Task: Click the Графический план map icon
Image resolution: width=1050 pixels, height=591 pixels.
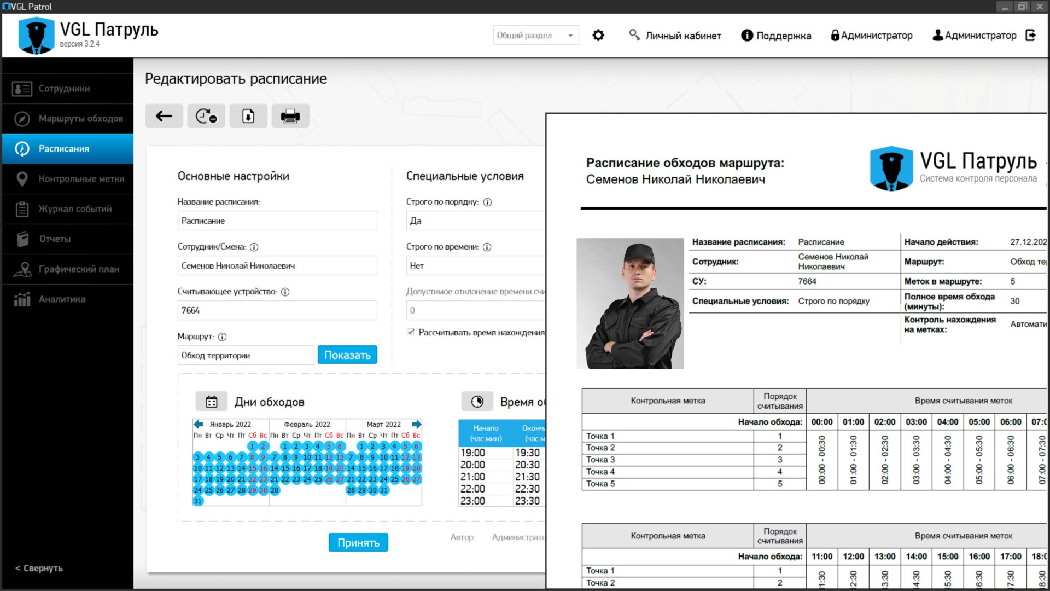Action: pyautogui.click(x=22, y=269)
